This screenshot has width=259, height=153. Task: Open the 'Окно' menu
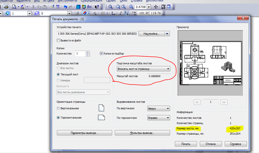coord(123,1)
